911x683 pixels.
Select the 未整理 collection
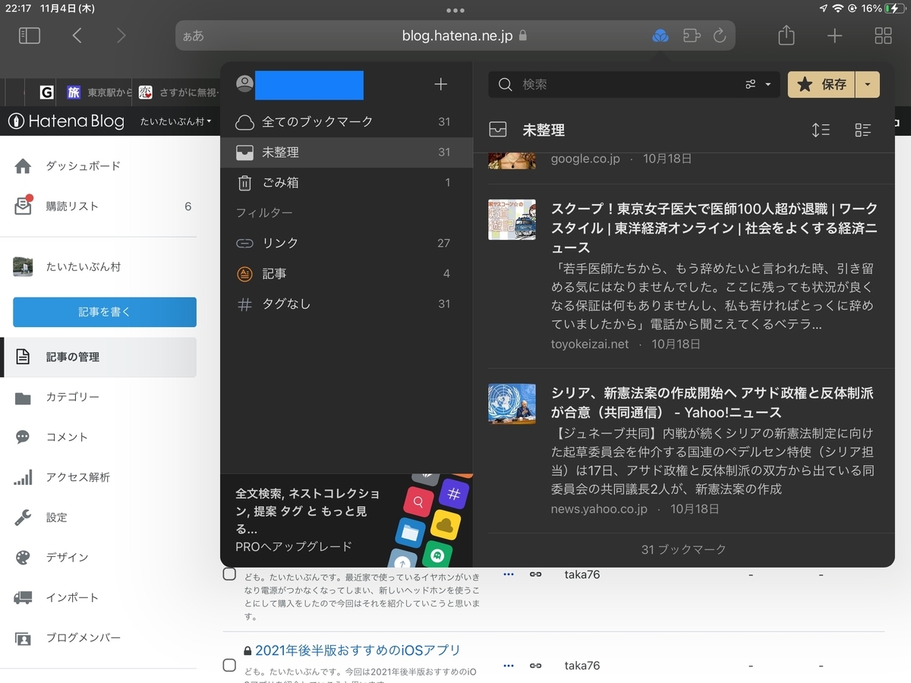[346, 152]
